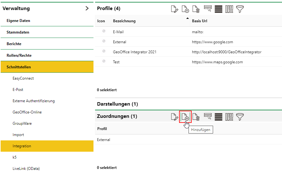Expand the Stammdaten menu section
The width and height of the screenshot is (282, 173).
[18, 32]
